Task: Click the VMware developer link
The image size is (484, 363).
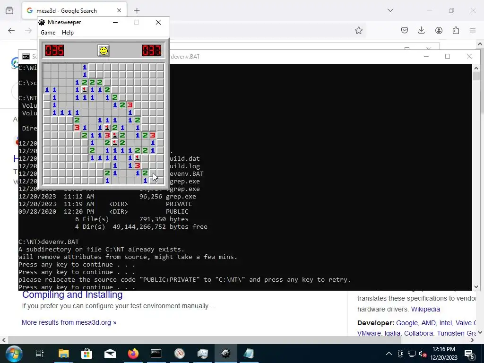Action: [369, 333]
